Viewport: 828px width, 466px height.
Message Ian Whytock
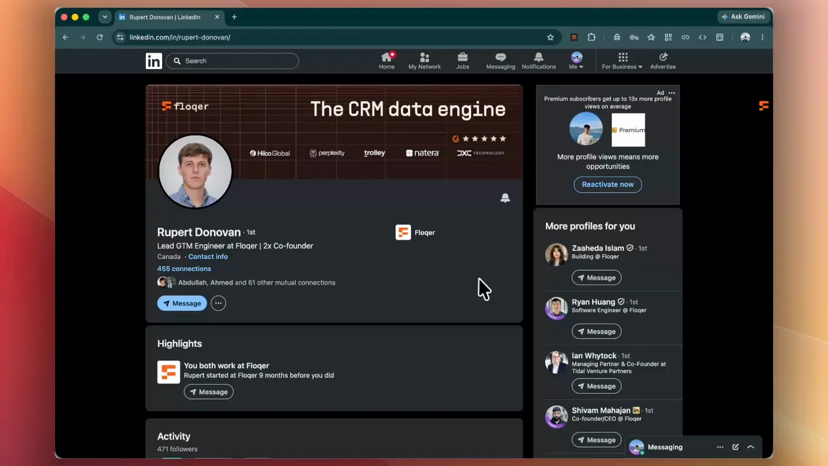click(x=596, y=386)
